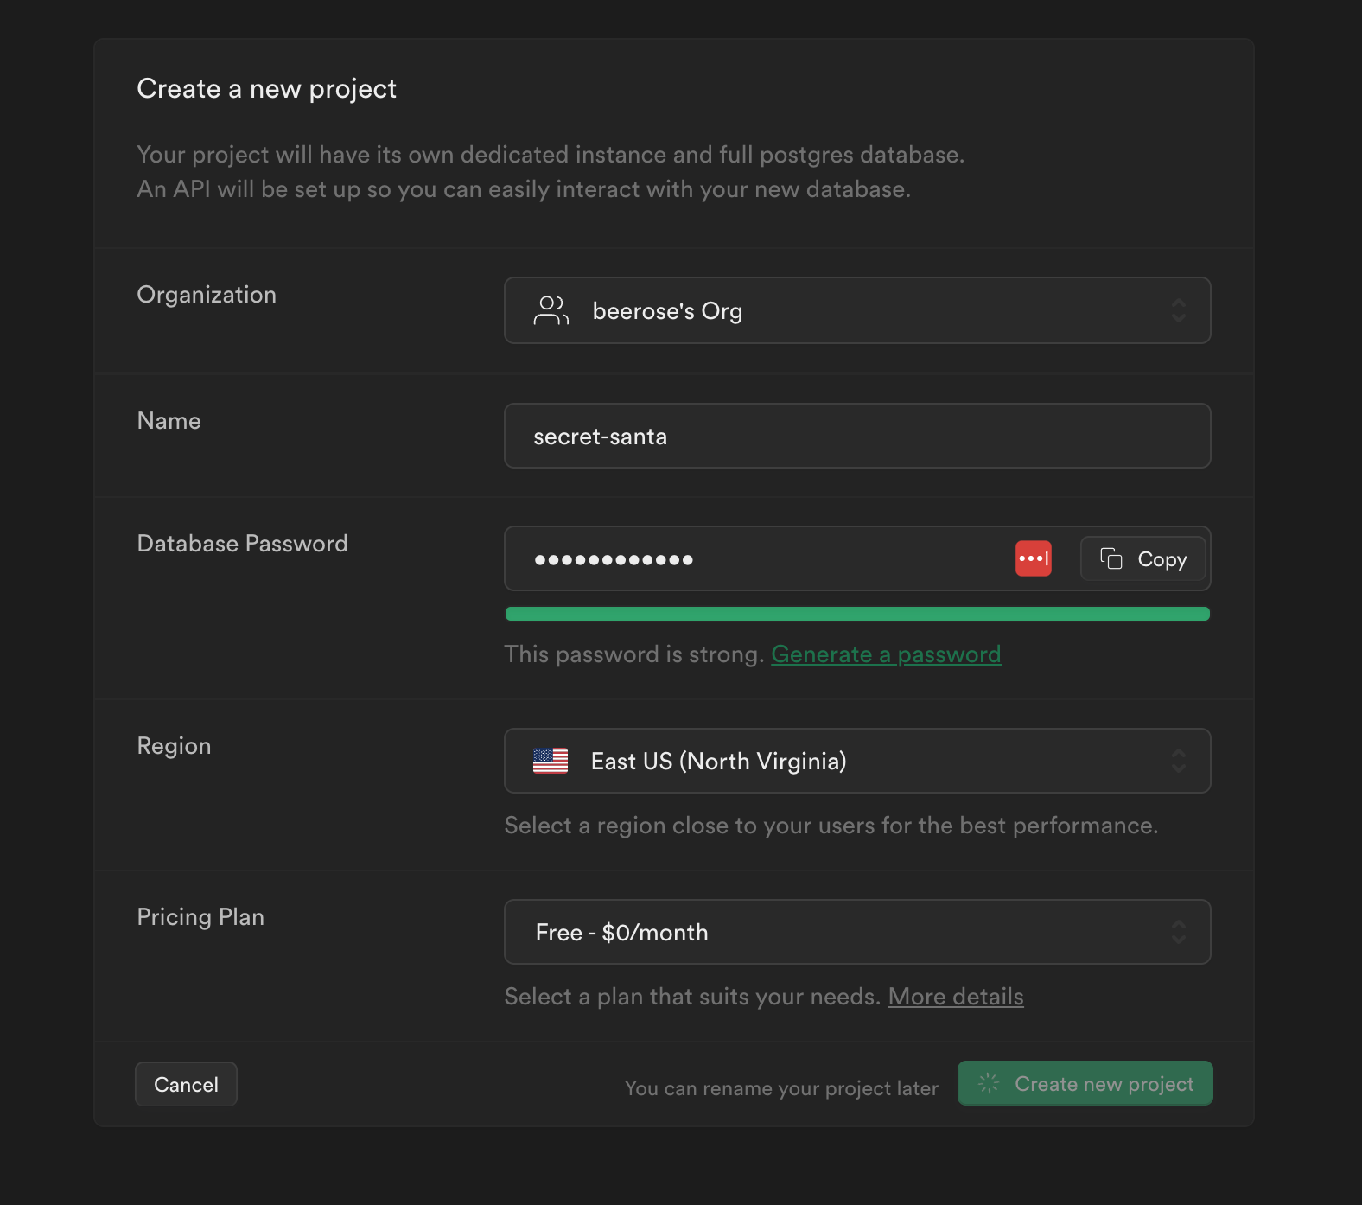Image resolution: width=1362 pixels, height=1205 pixels.
Task: Expand the Pricing Plan chevron arrows
Action: 1178,932
